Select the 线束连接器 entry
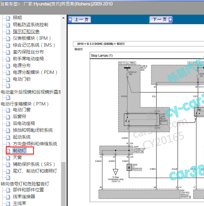Viewport: 204px width, 206px height. [x=24, y=197]
